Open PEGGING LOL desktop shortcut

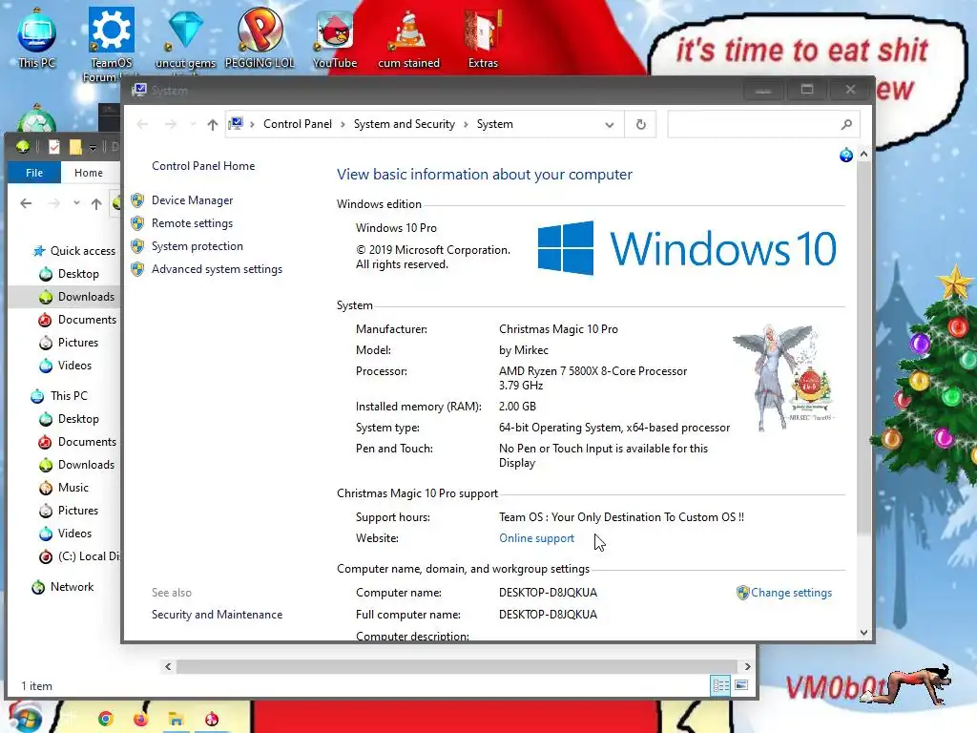[x=260, y=37]
